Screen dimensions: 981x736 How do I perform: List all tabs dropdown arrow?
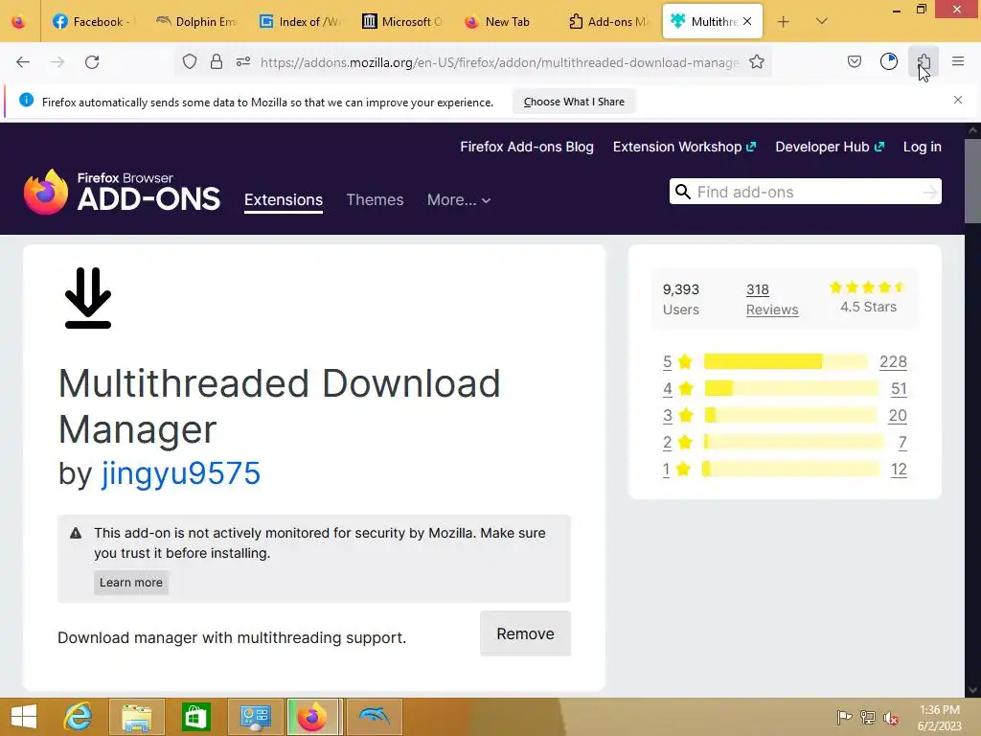(822, 21)
